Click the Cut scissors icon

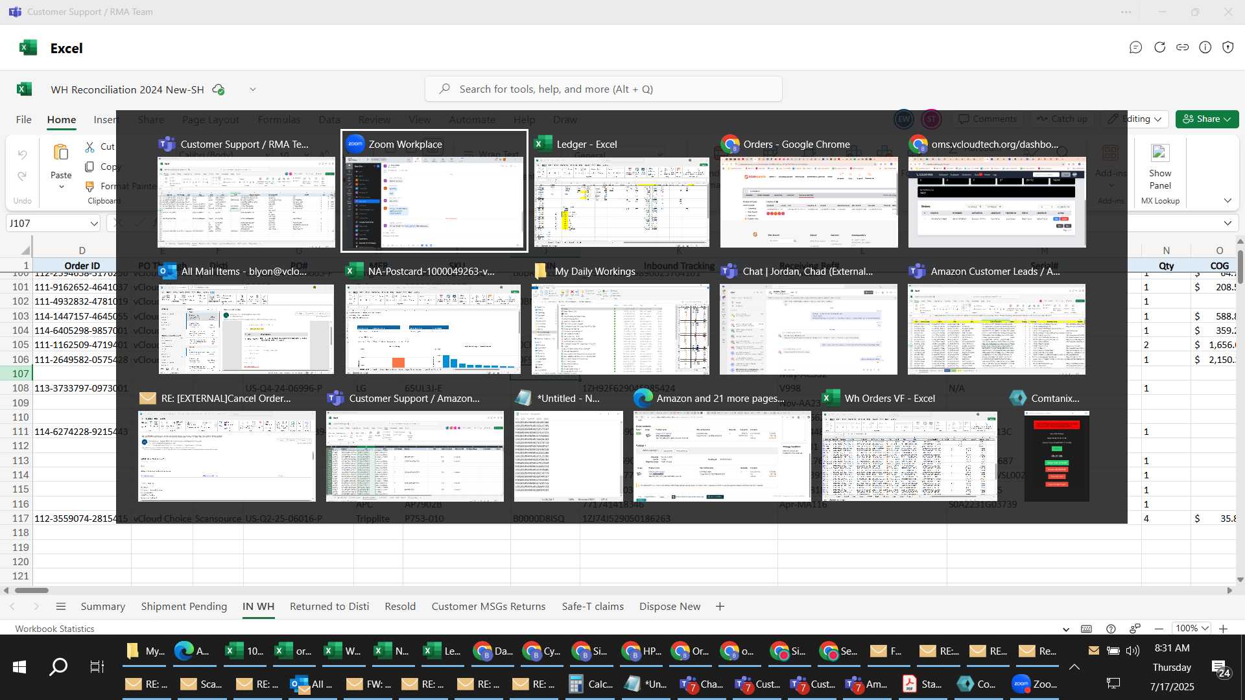(x=90, y=147)
